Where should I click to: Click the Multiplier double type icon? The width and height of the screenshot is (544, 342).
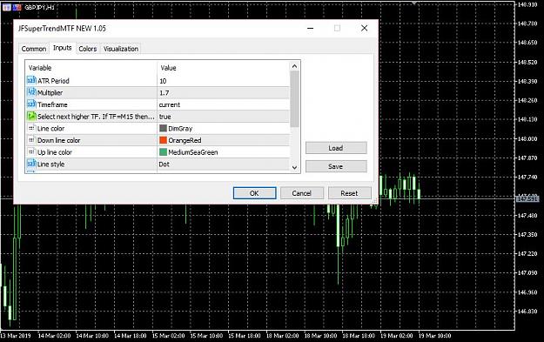pos(31,92)
